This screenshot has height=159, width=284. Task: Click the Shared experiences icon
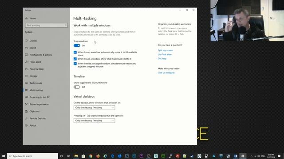point(27,104)
